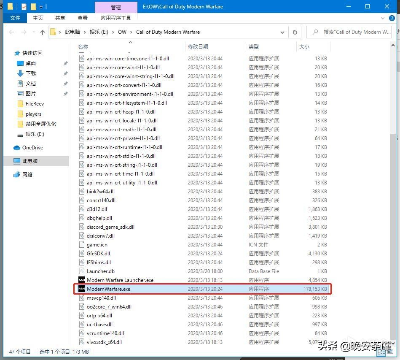
Task: Open the 文件 menu
Action: coord(15,18)
